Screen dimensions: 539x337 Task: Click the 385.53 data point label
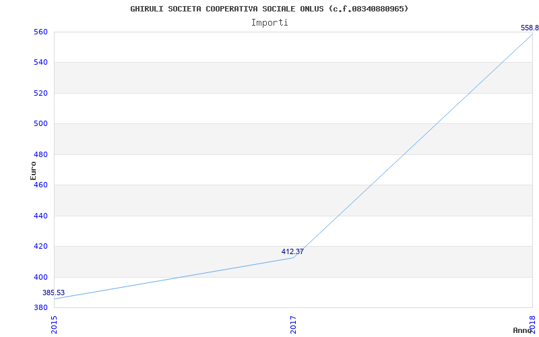53,293
